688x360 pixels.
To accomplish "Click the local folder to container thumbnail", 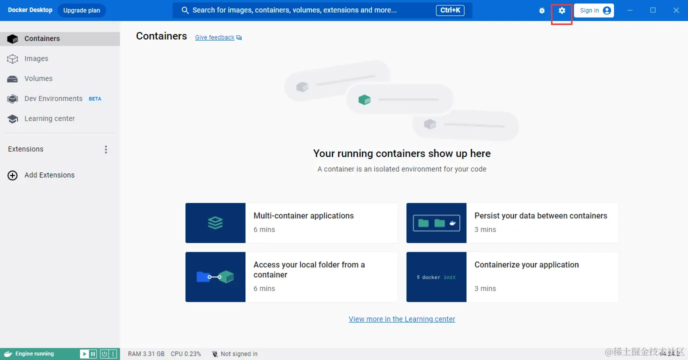I will click(215, 277).
